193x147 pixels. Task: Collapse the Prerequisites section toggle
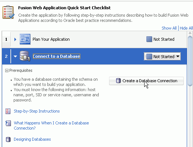(7, 71)
